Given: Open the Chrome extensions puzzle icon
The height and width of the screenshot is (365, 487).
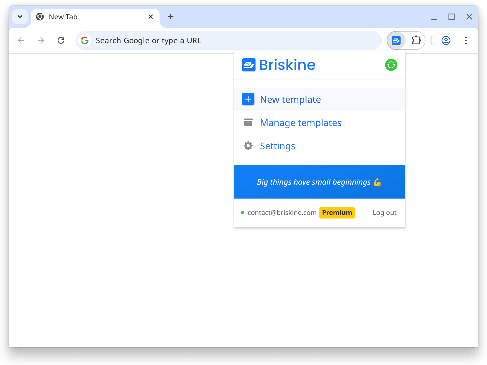Looking at the screenshot, I should click(416, 40).
